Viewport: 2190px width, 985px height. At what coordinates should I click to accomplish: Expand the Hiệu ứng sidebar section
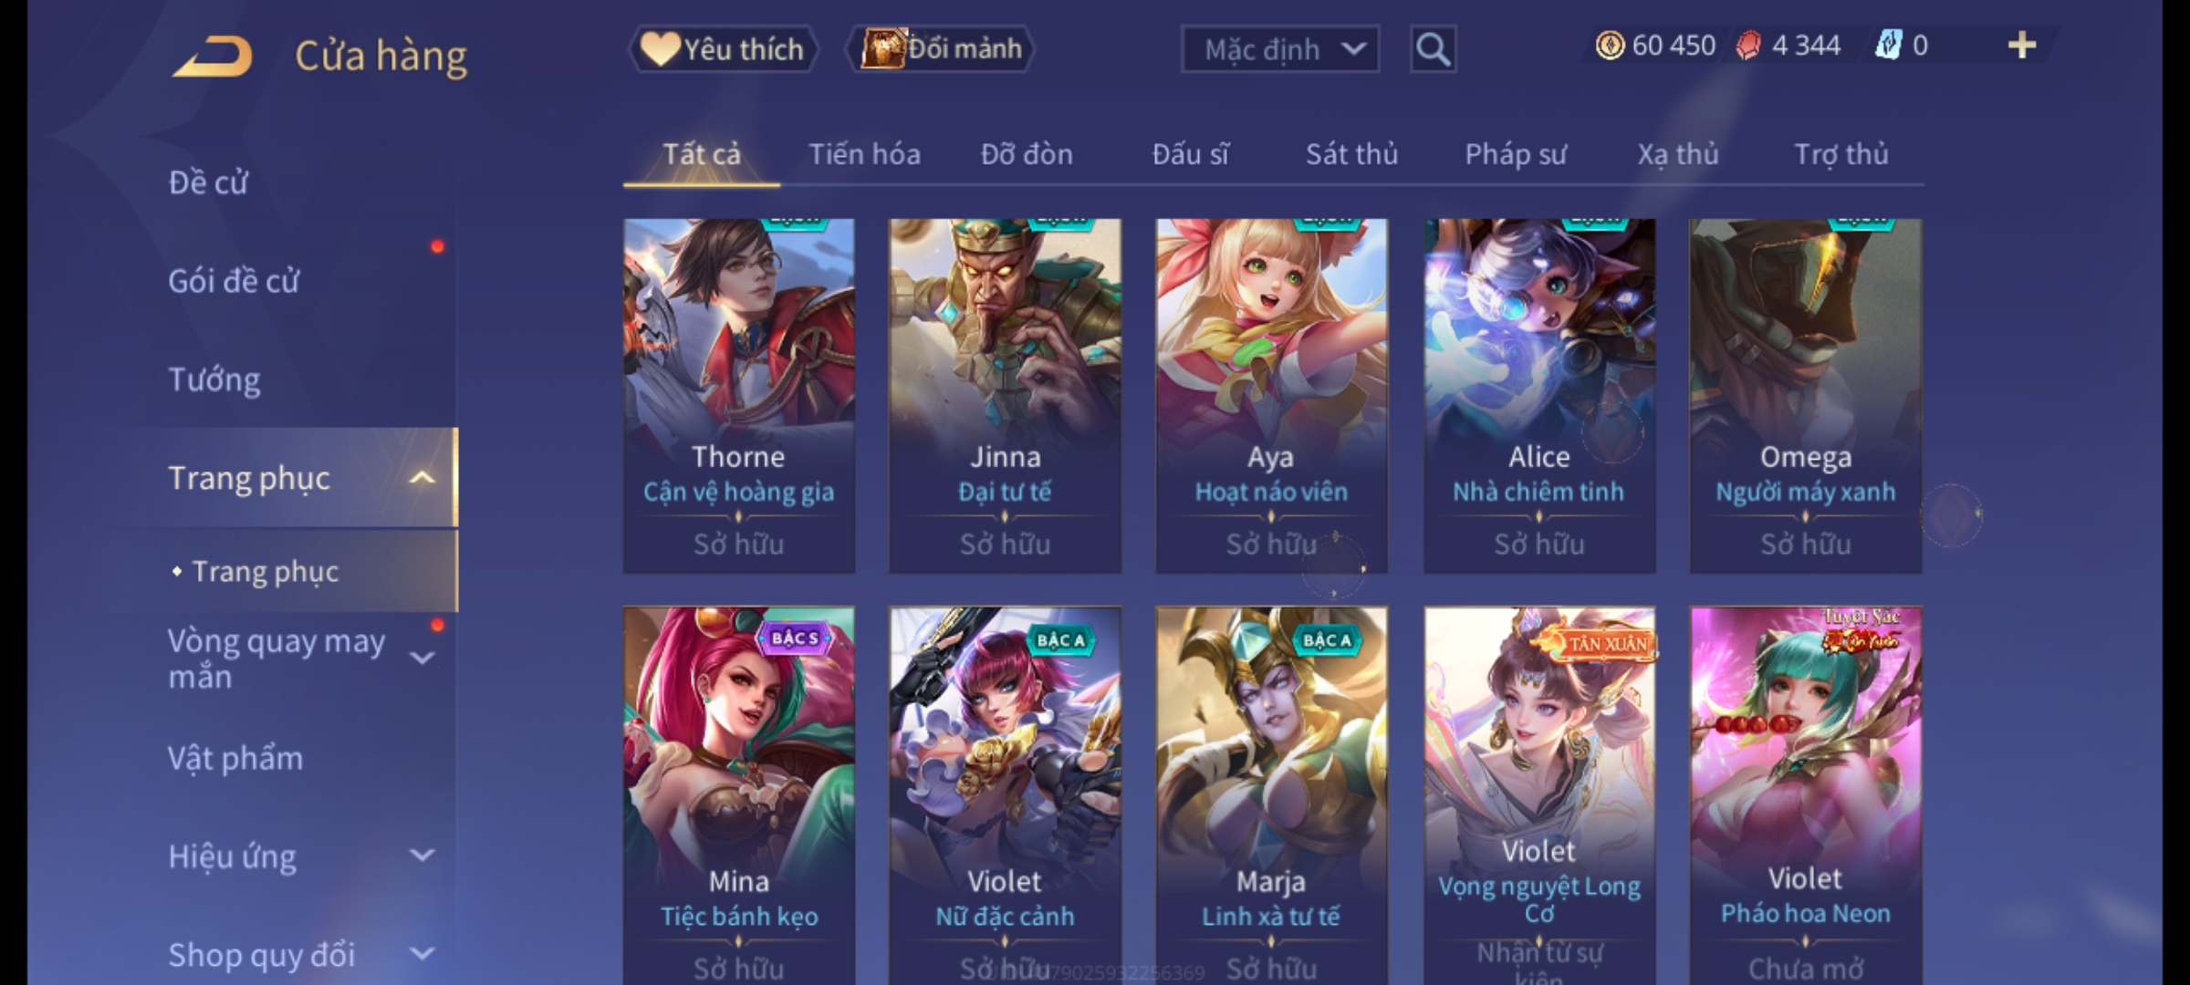(422, 855)
